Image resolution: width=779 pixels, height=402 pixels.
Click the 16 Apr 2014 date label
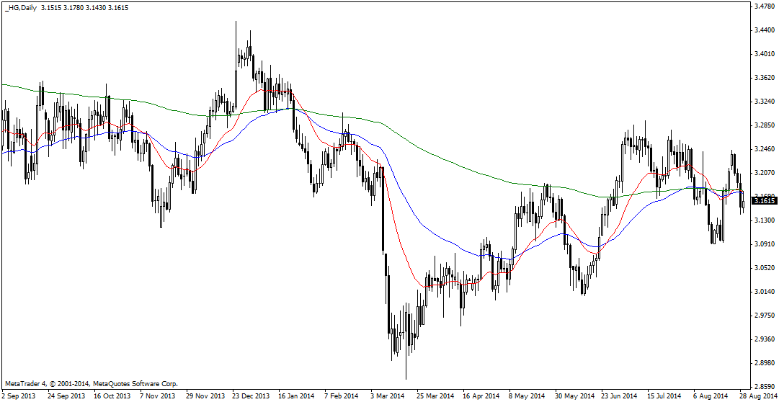[x=481, y=396]
